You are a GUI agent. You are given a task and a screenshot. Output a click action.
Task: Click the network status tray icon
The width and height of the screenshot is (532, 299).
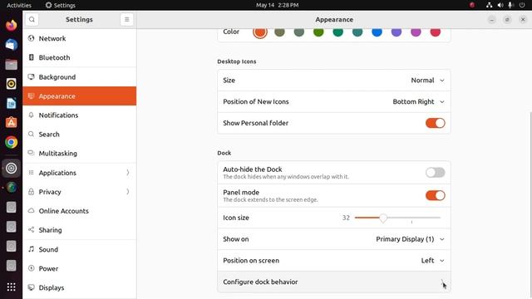(x=489, y=5)
